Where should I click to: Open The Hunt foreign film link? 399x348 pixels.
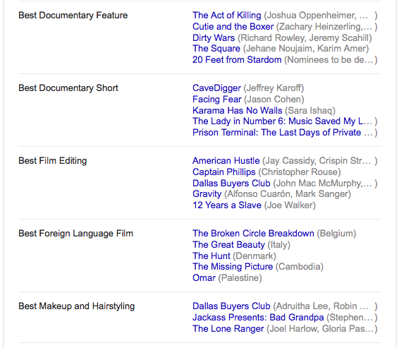click(x=211, y=256)
